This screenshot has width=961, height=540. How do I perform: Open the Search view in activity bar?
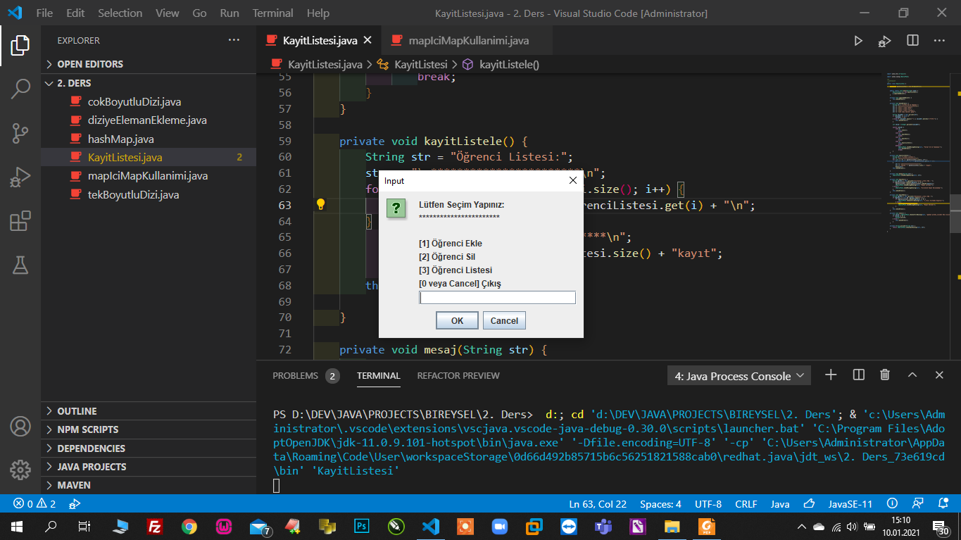coord(20,89)
